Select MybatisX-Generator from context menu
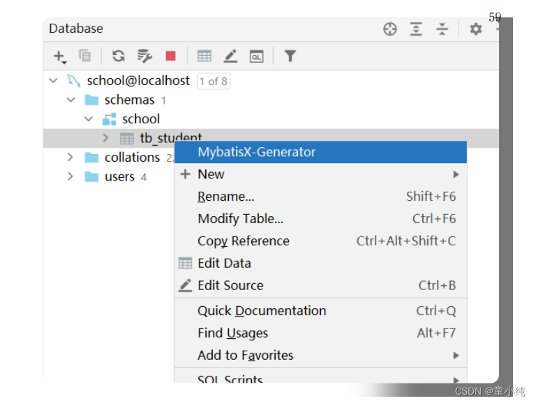The width and height of the screenshot is (536, 403). coord(256,152)
